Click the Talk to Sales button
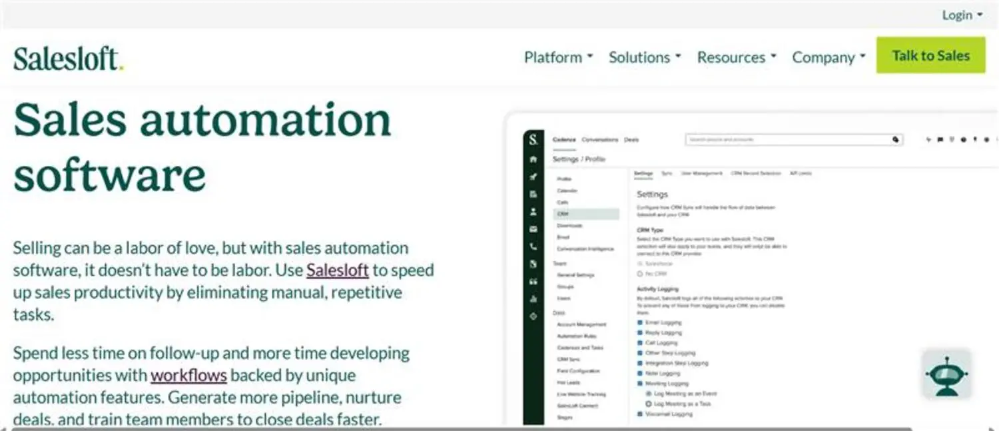This screenshot has height=431, width=999. coord(930,55)
